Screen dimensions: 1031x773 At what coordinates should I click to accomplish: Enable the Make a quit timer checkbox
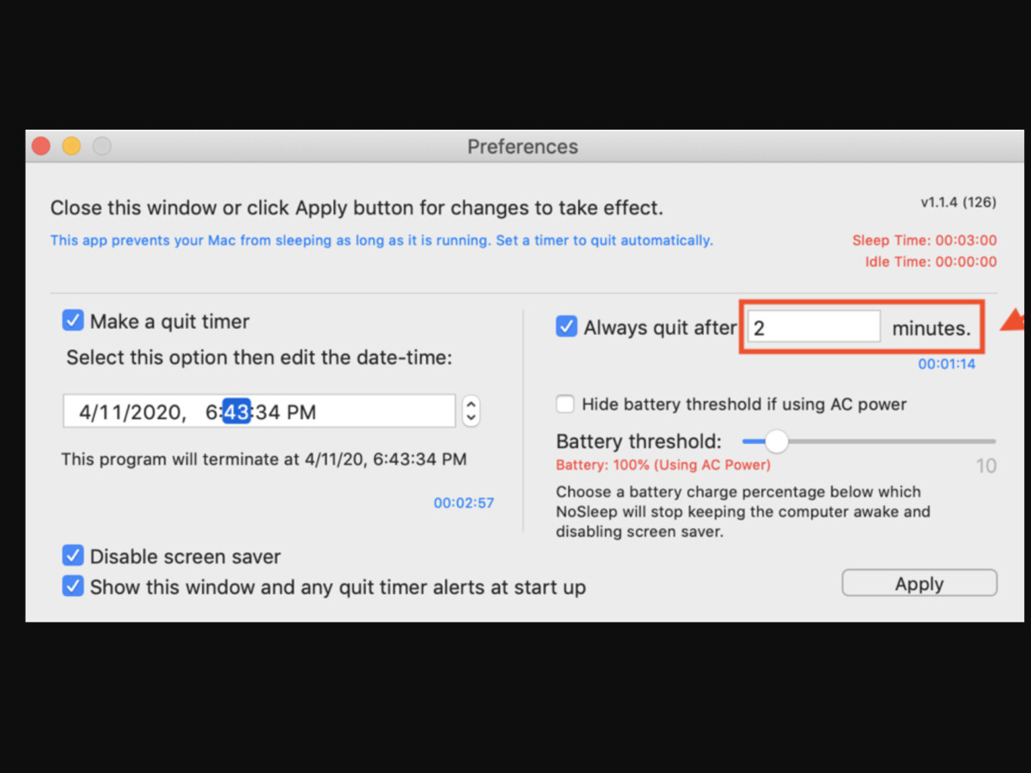[x=73, y=321]
